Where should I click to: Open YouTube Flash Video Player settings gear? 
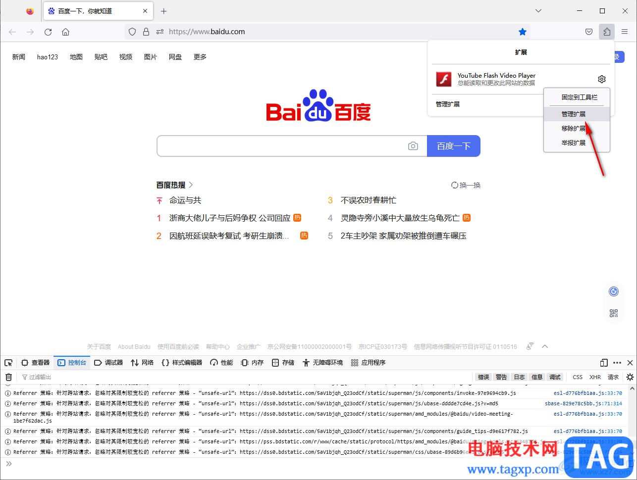[x=602, y=79]
